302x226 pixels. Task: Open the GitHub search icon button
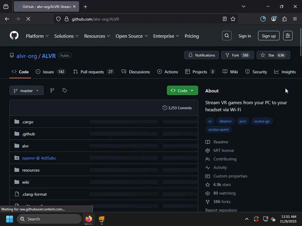(x=227, y=36)
